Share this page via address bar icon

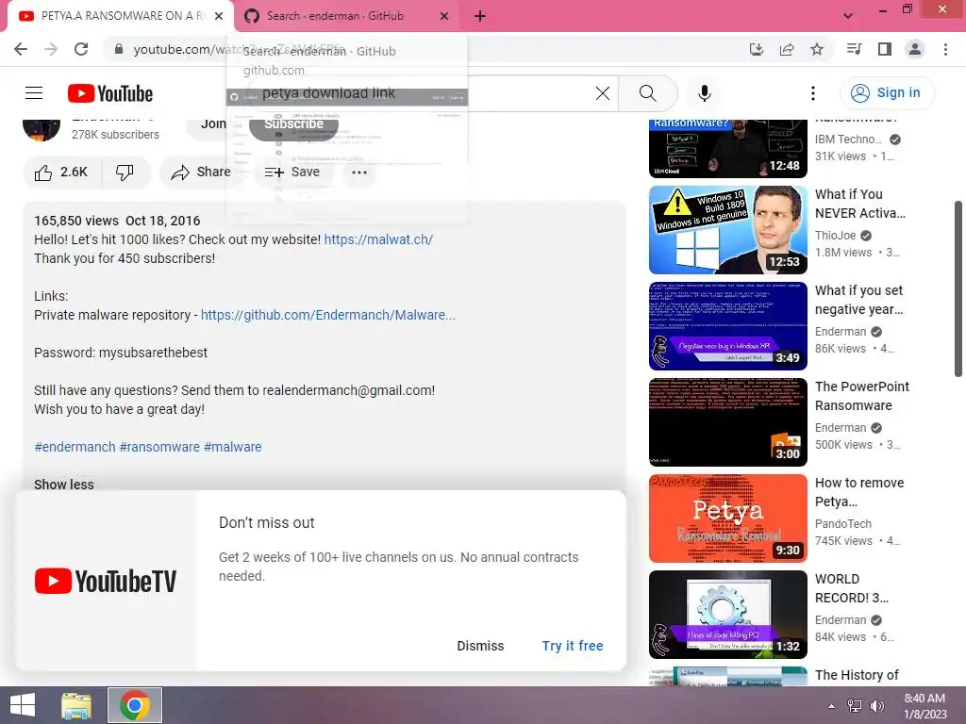tap(787, 49)
